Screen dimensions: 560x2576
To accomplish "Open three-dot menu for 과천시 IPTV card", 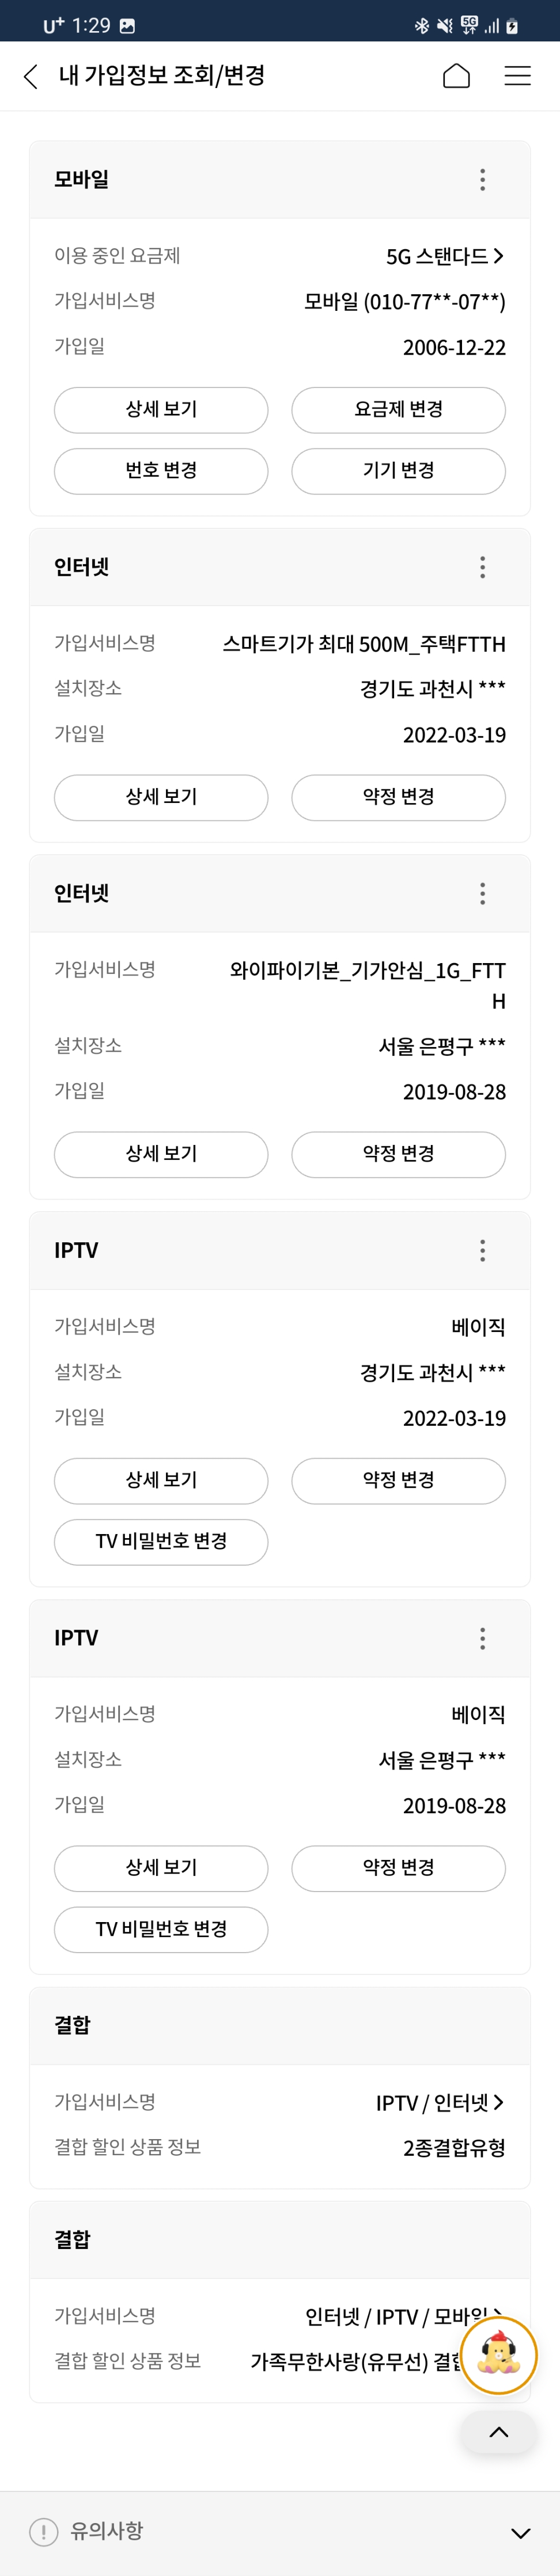I will tap(482, 1250).
